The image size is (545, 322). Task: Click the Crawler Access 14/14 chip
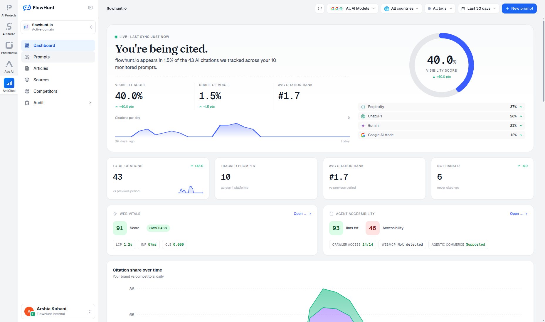click(x=352, y=245)
